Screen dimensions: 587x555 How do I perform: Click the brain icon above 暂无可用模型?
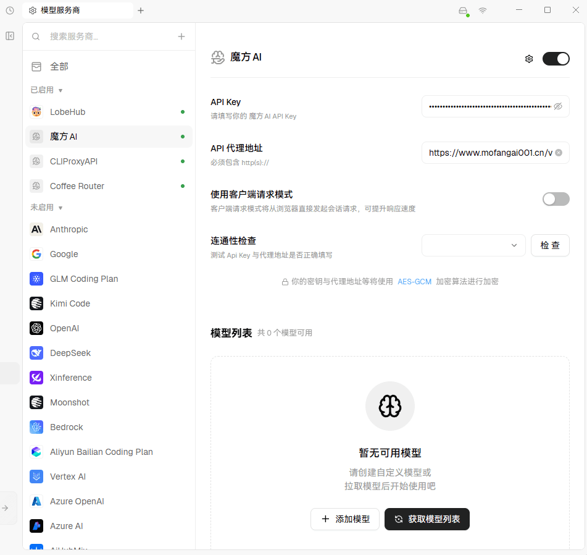(x=390, y=406)
